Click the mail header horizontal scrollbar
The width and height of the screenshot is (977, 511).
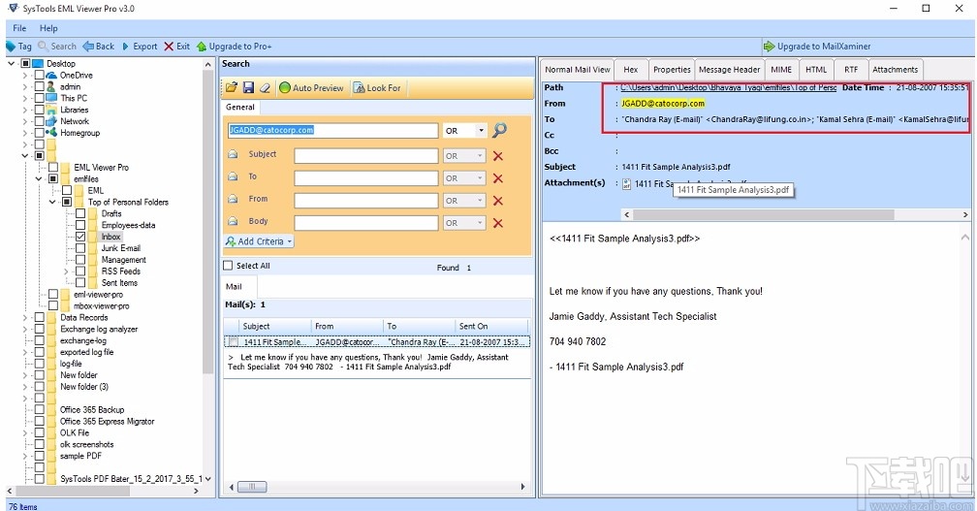click(x=764, y=214)
